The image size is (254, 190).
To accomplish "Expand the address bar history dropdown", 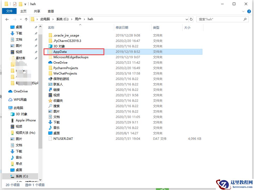I will pos(186,19).
